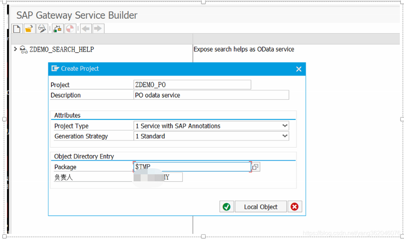Click the 负责人 owner field
The image size is (404, 240).
click(x=158, y=177)
